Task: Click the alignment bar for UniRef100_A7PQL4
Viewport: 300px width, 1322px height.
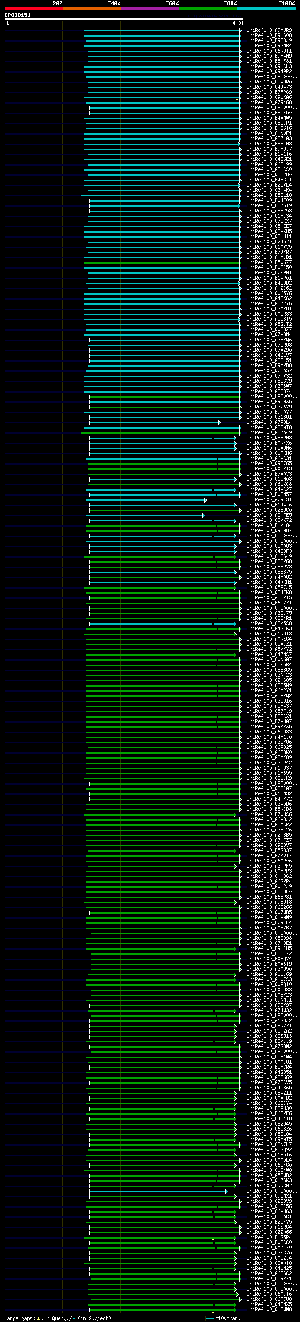Action: 155,423
